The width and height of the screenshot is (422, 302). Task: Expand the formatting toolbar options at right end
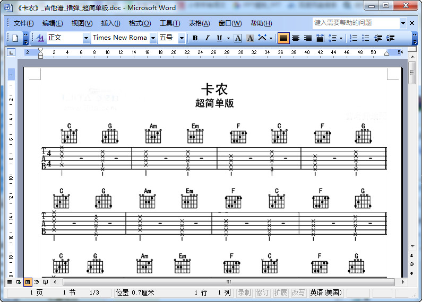tap(415, 38)
